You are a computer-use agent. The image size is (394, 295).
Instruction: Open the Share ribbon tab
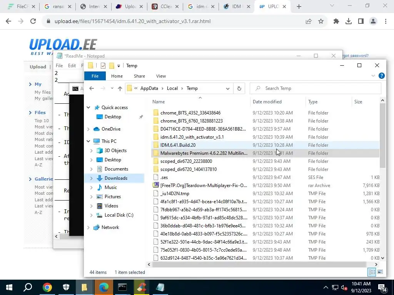(139, 76)
